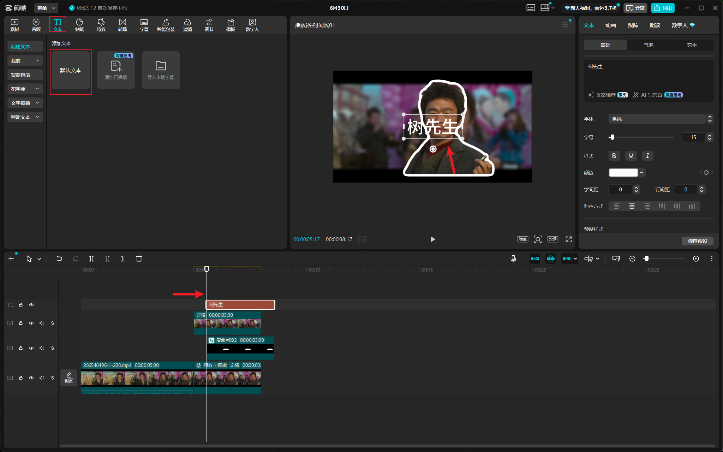This screenshot has height=452, width=723.
Task: Click the delete clip trash icon
Action: pos(139,259)
